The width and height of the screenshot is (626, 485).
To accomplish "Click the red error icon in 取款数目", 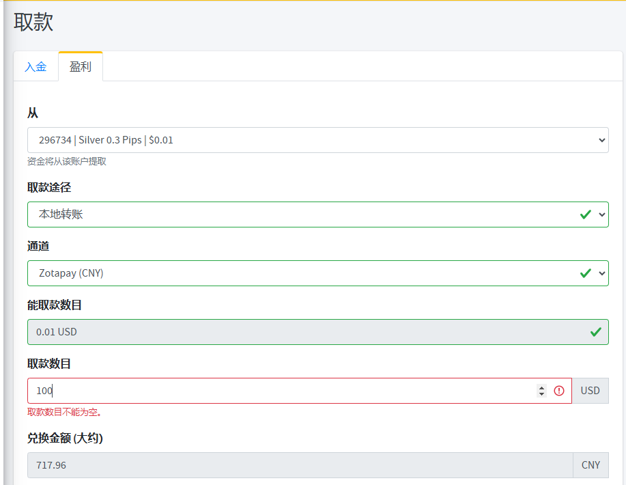I will 559,391.
